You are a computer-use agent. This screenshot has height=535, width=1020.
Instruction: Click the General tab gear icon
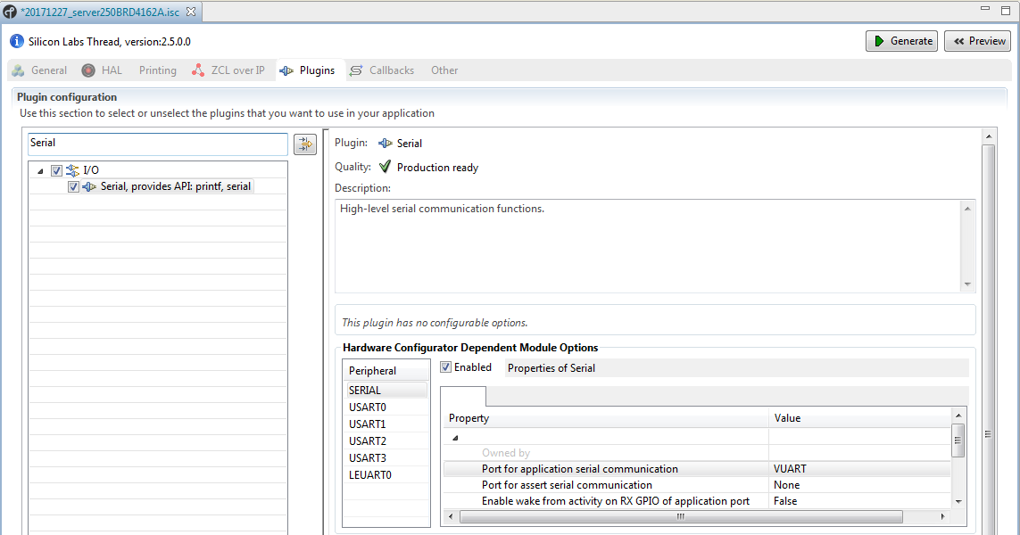coord(18,70)
